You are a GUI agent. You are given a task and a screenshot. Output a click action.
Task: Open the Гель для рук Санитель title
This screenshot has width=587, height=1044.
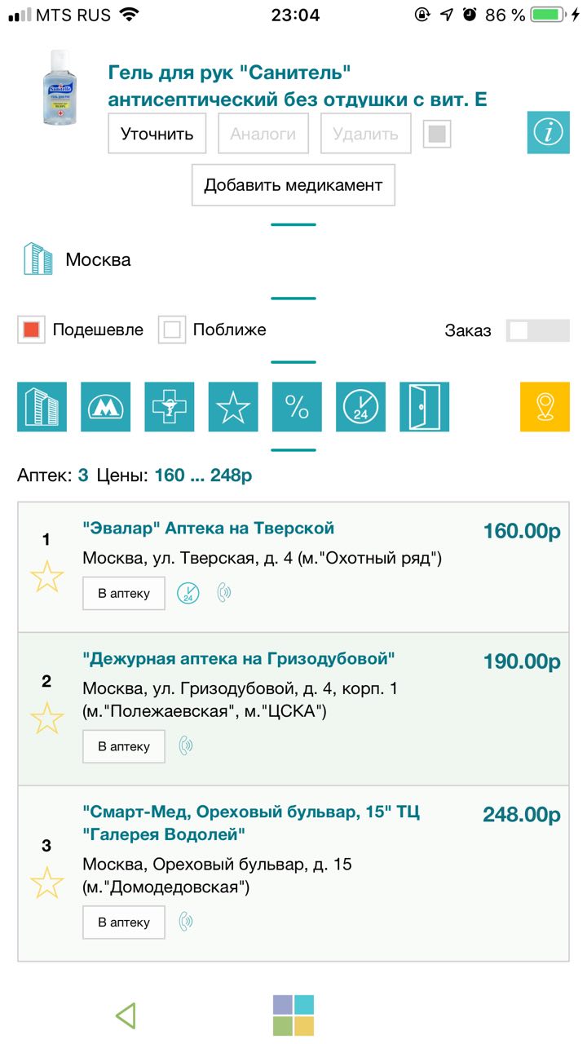[298, 86]
